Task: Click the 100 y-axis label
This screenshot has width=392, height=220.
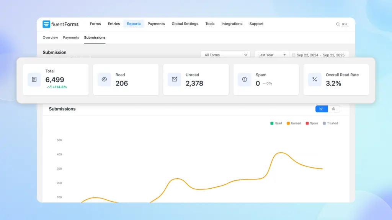Action: (59, 197)
